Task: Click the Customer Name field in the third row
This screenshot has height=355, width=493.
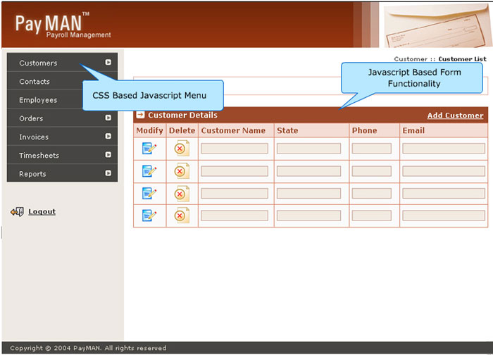Action: tap(235, 194)
